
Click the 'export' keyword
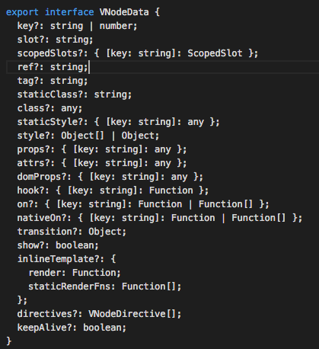point(22,12)
